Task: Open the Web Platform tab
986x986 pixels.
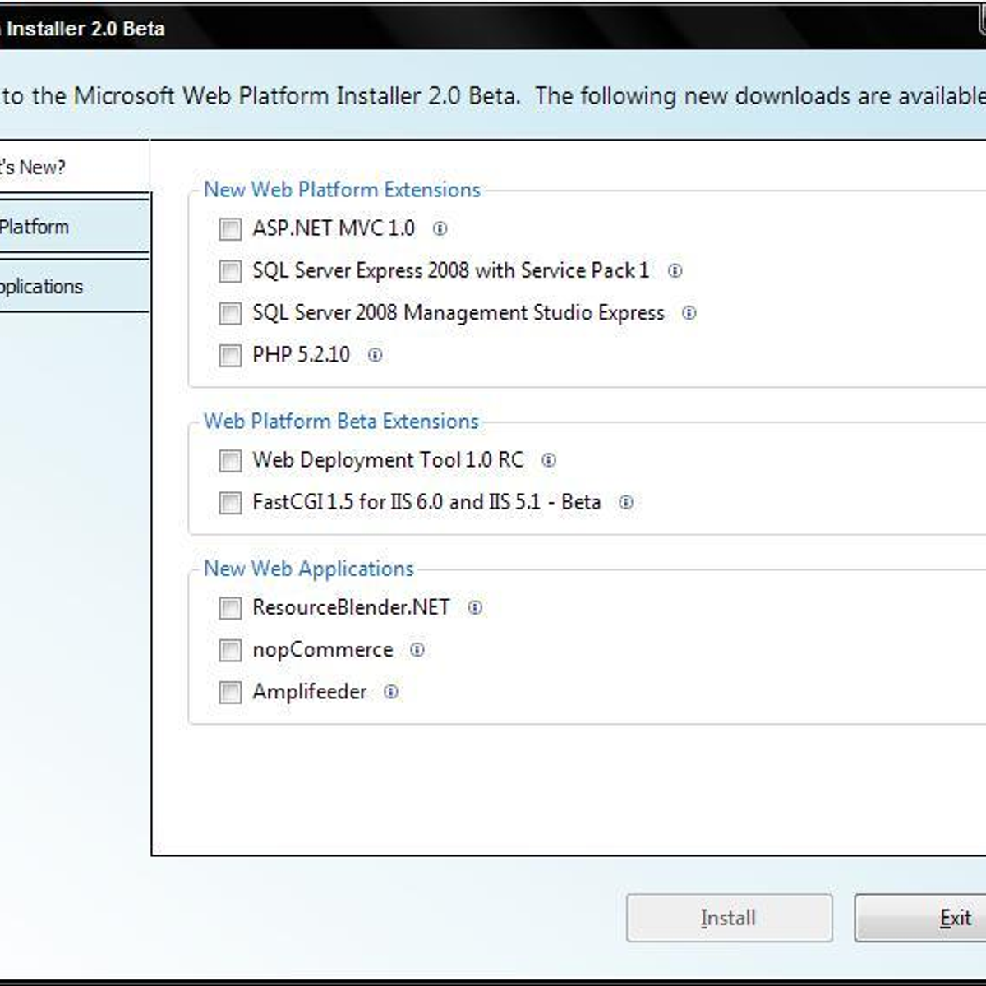Action: [75, 227]
